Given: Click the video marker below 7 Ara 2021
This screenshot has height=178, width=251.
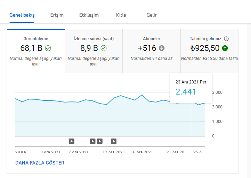Looking at the screenshot, I should [x=72, y=141].
